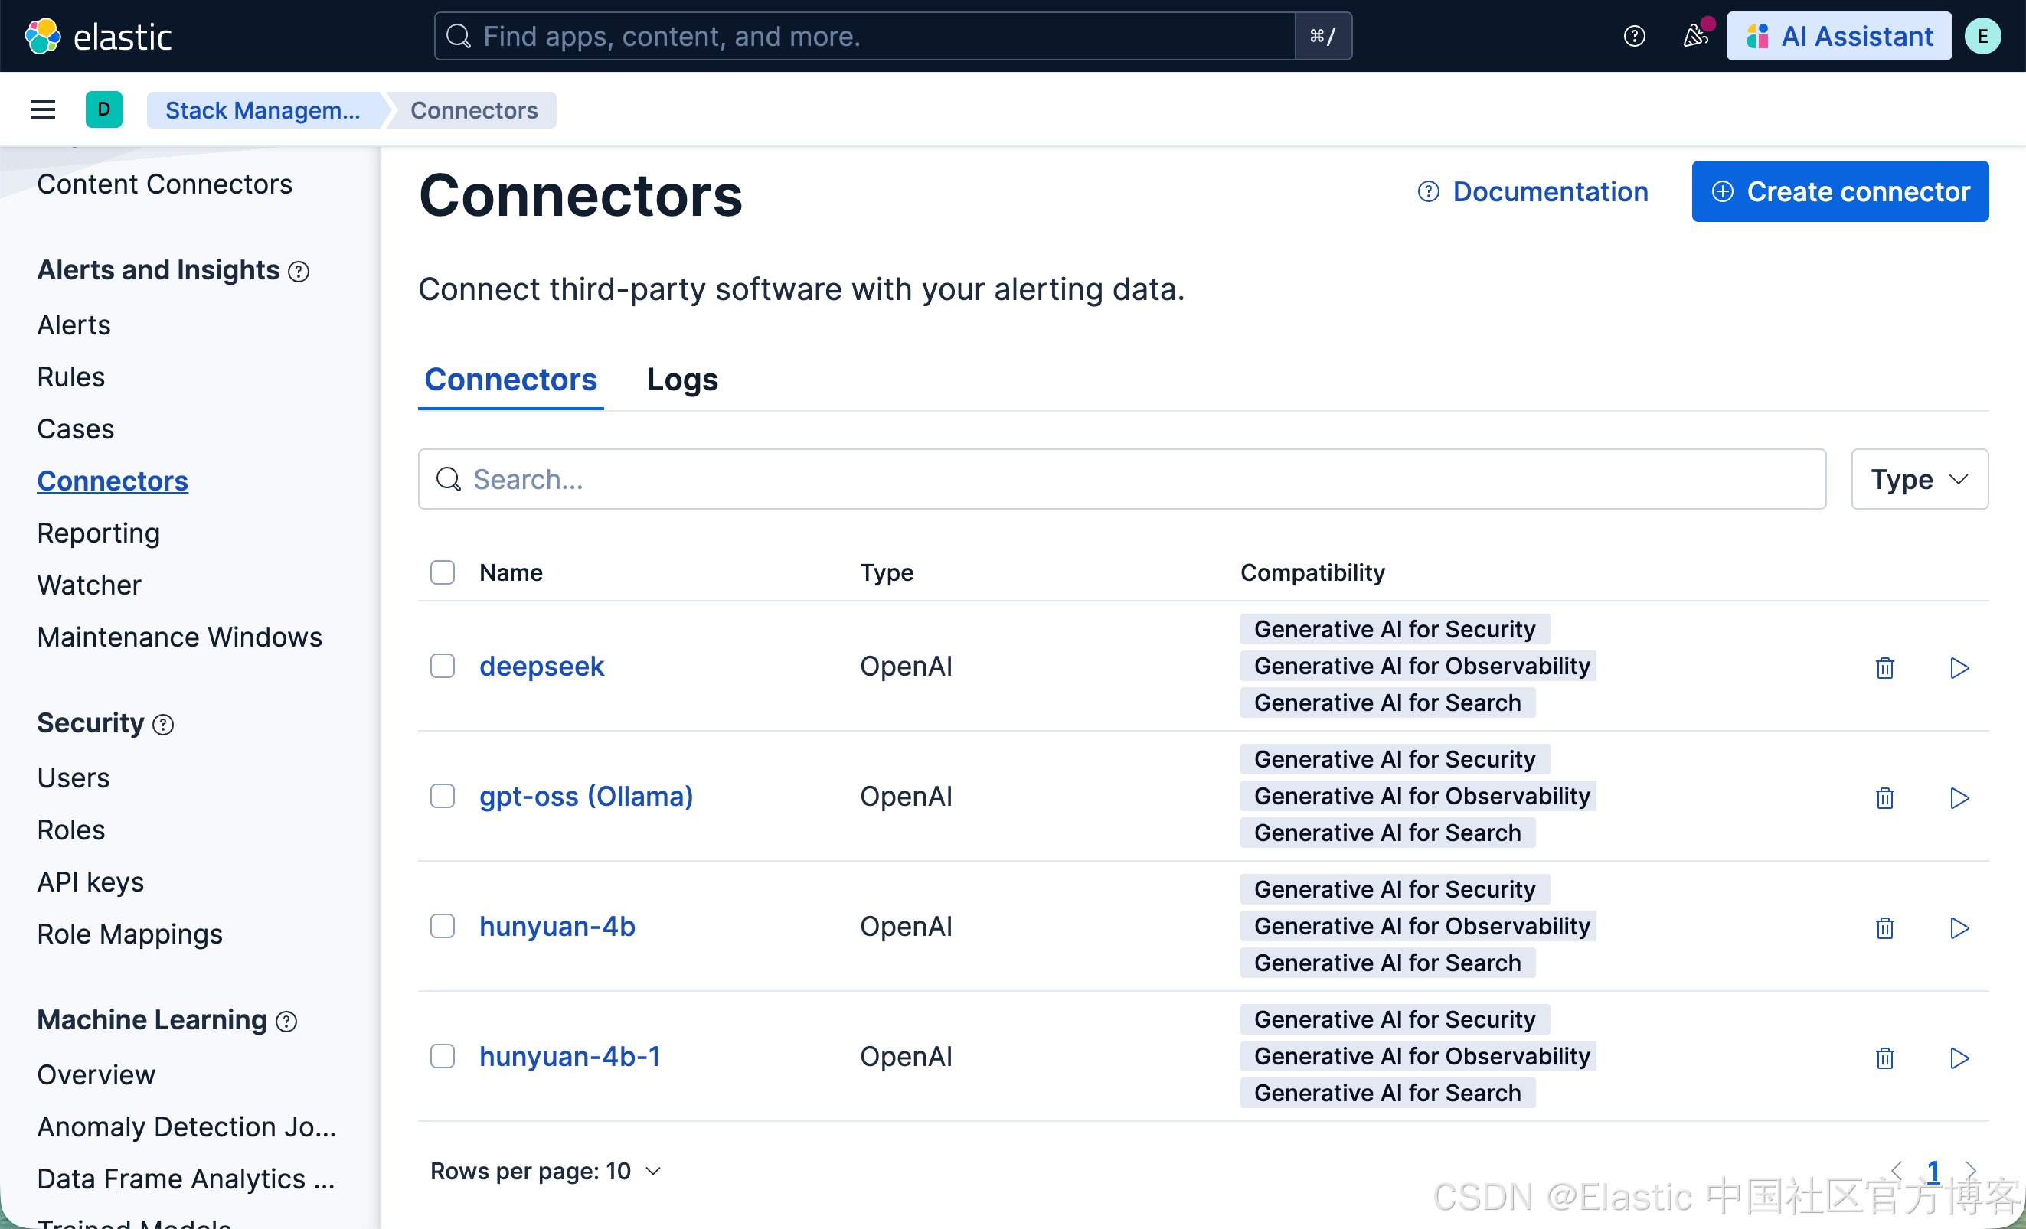Click the user avatar E icon
The image size is (2026, 1229).
[1982, 36]
